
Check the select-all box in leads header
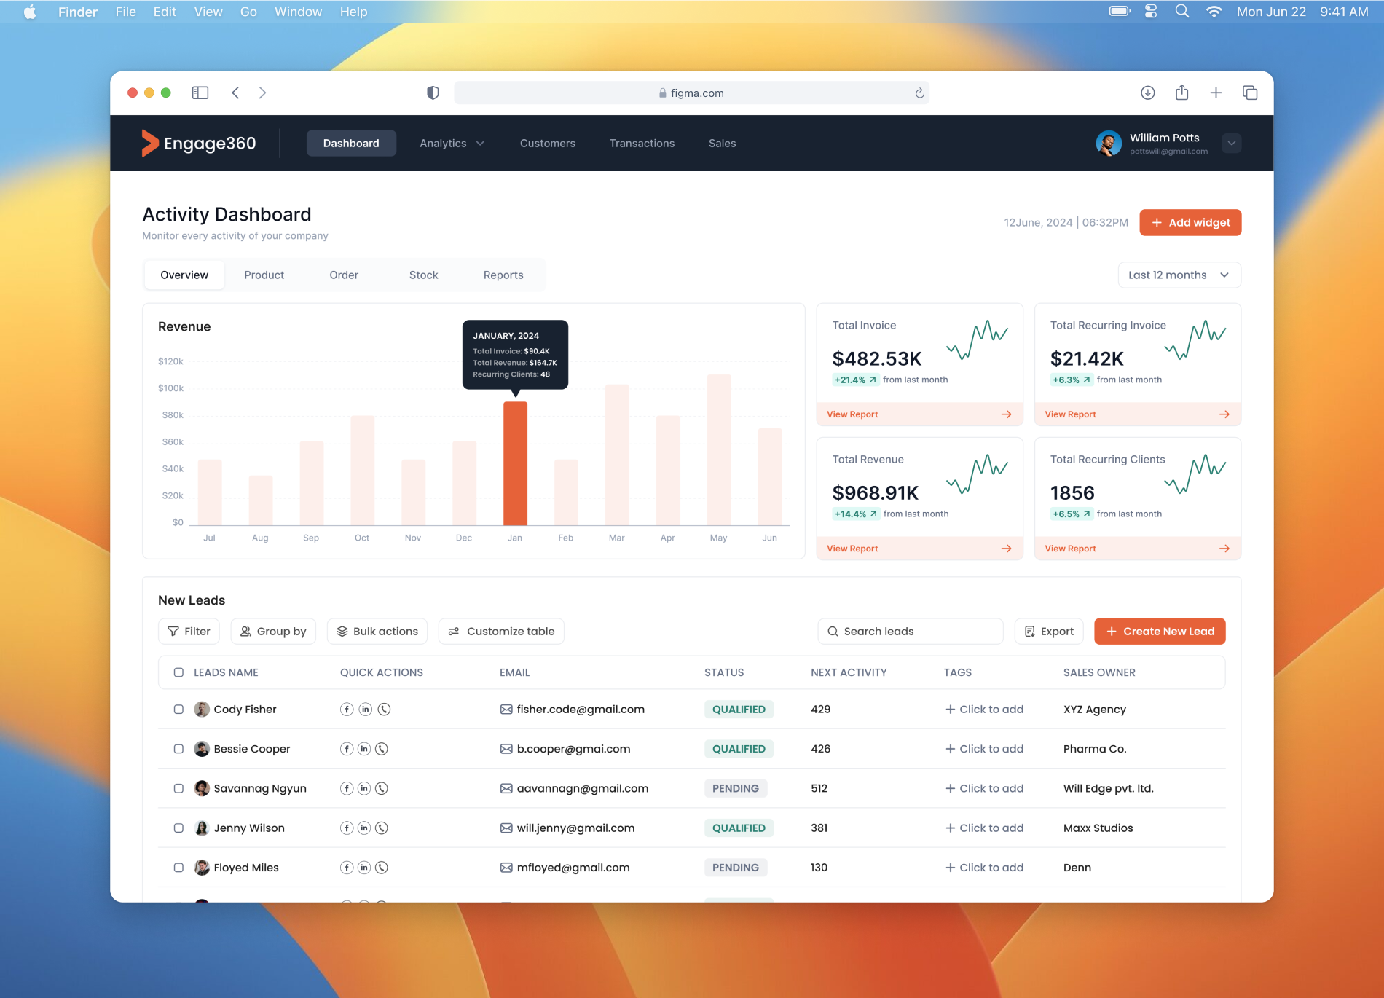coord(178,672)
